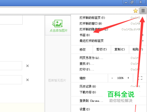Restore down the Chrome window
The width and height of the screenshot is (147, 112).
point(132,2)
